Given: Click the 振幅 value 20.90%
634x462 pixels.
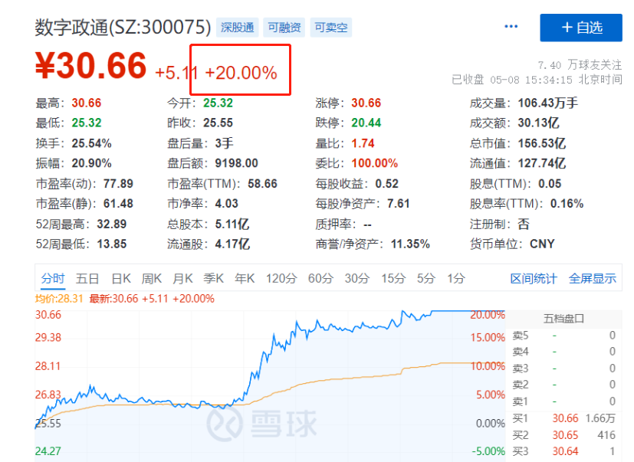Looking at the screenshot, I should pyautogui.click(x=91, y=163).
